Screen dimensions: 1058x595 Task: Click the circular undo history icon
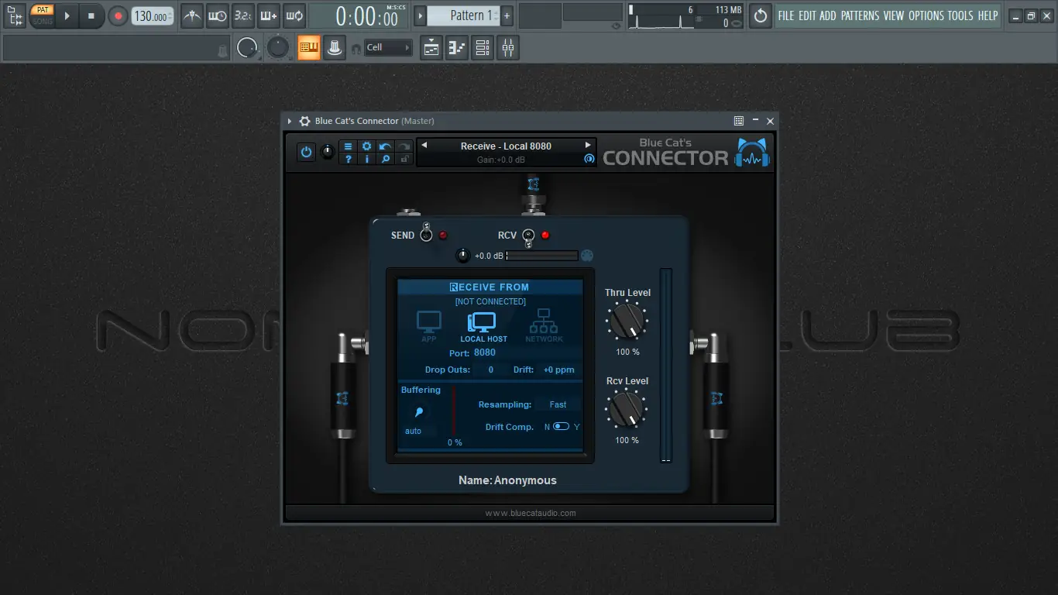[761, 15]
